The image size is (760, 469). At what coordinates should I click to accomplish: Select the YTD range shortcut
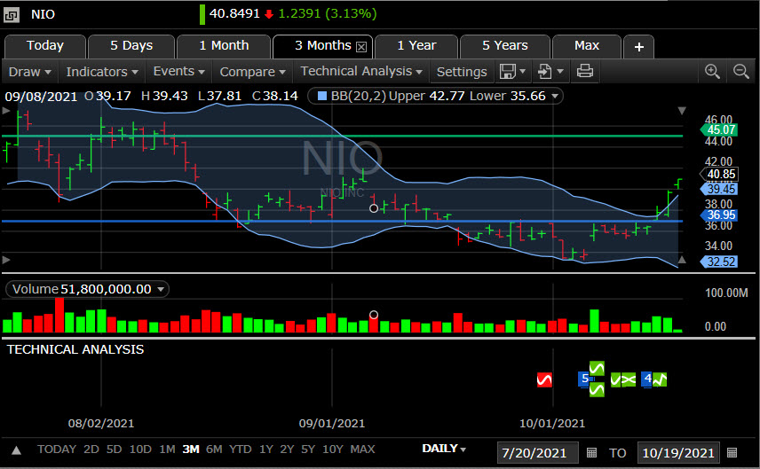(x=240, y=449)
